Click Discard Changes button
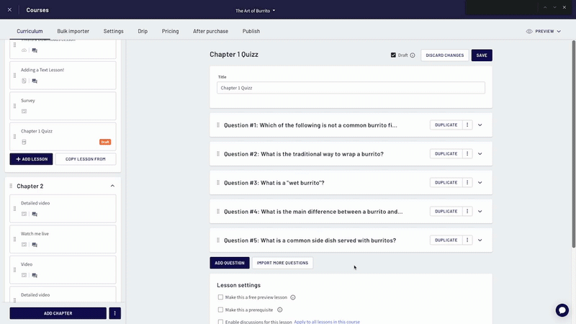The image size is (576, 324). [444, 55]
